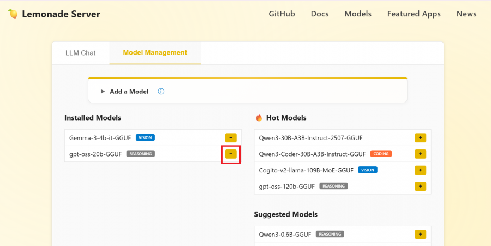Select the Gemma-3-4b-it-GGUF model name
The image size is (491, 246).
100,137
